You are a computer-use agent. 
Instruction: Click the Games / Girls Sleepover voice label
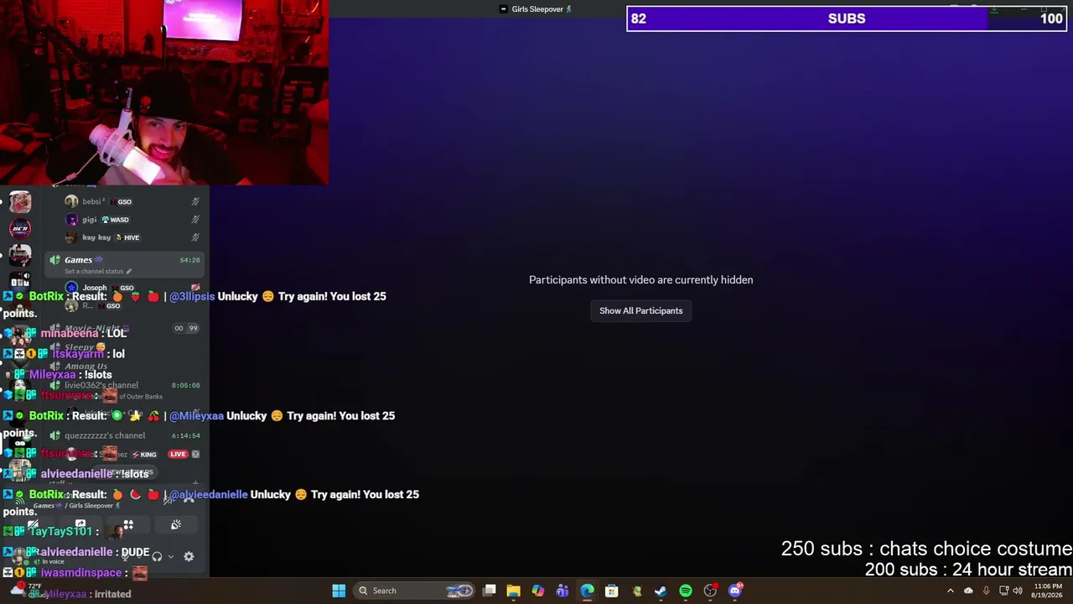click(x=78, y=506)
